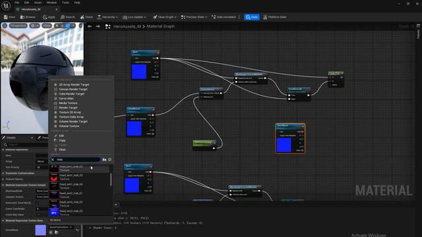Choose Texture Cube Array
422x237 pixels.
coord(71,117)
